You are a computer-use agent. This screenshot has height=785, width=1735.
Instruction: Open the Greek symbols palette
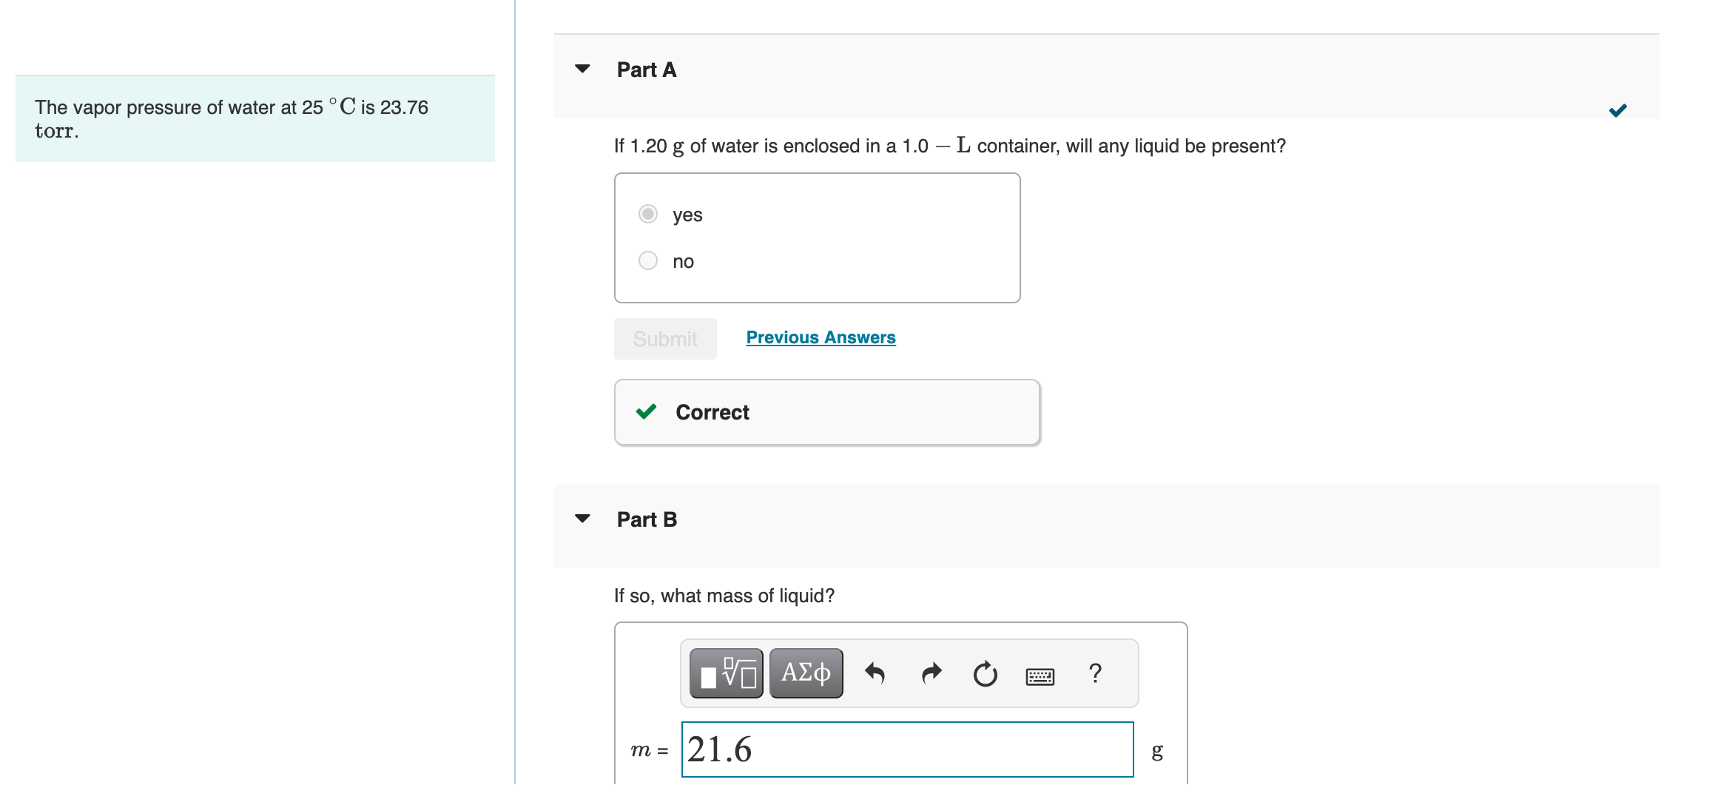pos(806,673)
